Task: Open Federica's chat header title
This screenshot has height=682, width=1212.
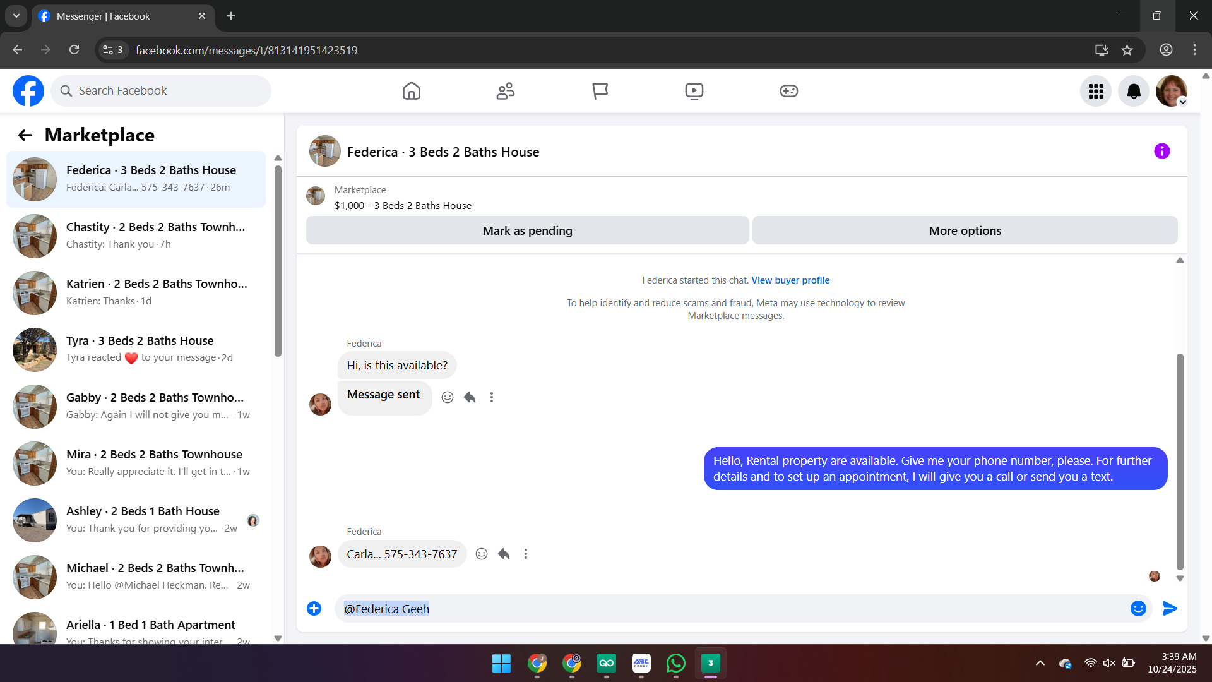Action: [x=443, y=152]
